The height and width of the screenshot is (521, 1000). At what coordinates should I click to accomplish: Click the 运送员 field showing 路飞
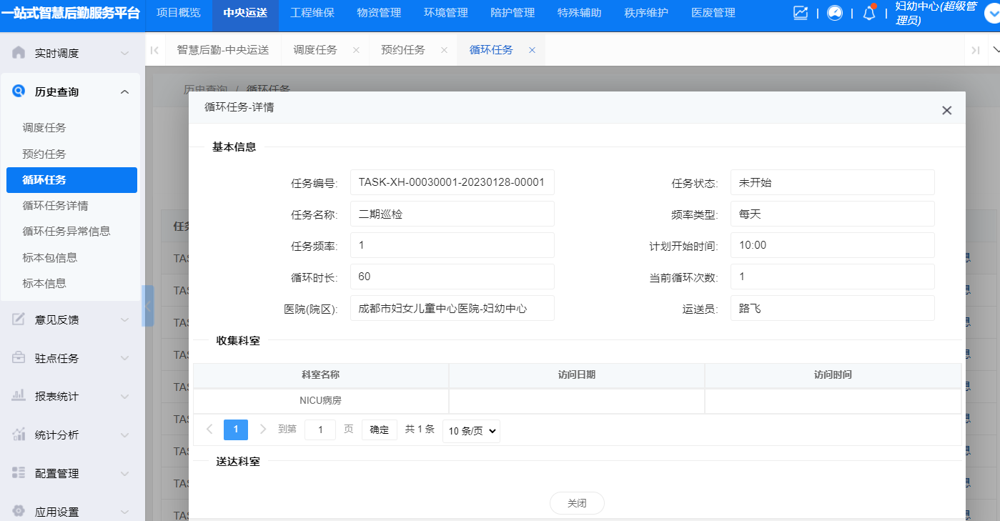(833, 308)
